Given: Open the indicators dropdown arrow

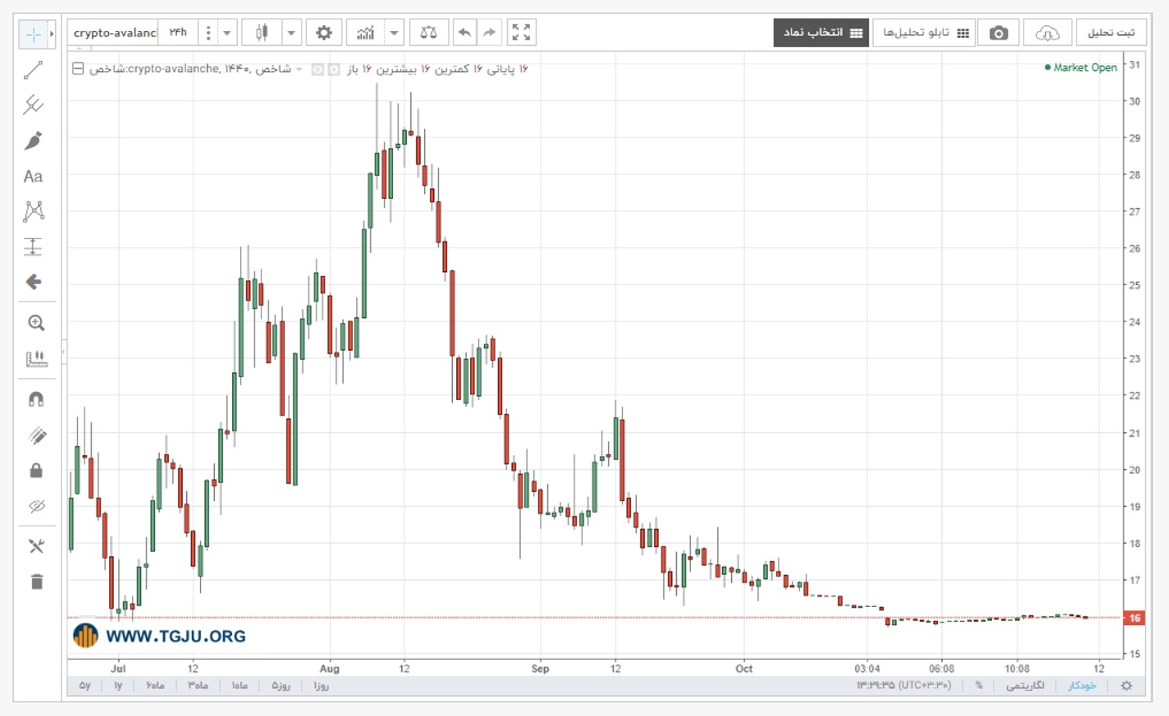Looking at the screenshot, I should (x=394, y=33).
